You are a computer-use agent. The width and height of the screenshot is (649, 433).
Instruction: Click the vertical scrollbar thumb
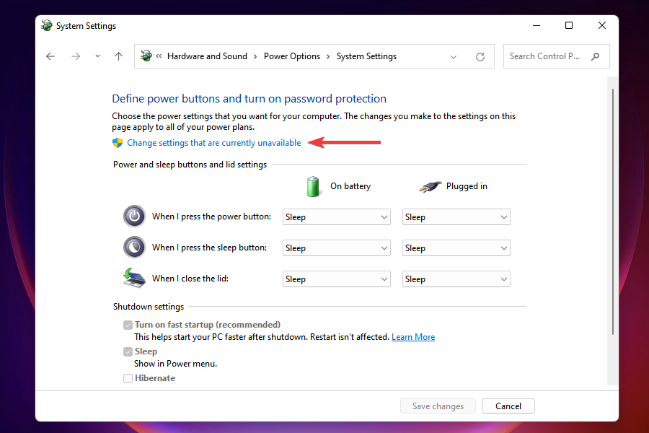[x=613, y=211]
